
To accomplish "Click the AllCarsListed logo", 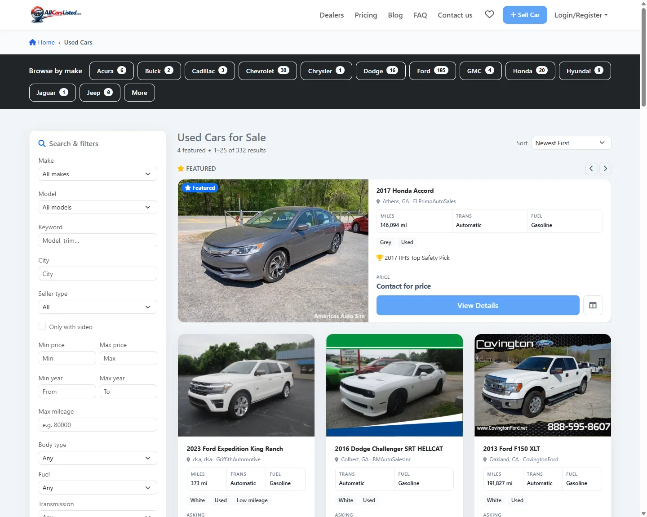I will coord(56,14).
